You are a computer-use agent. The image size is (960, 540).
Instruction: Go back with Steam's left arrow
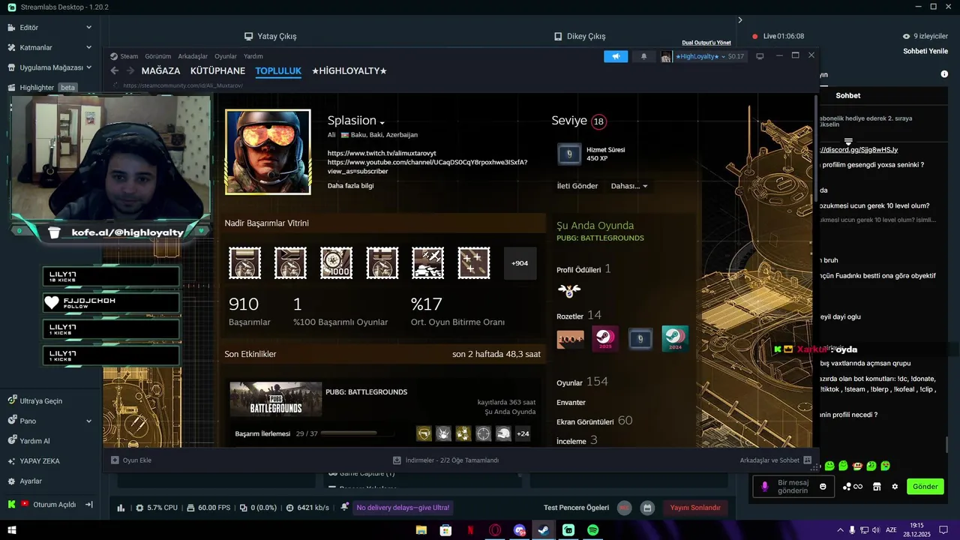(114, 70)
